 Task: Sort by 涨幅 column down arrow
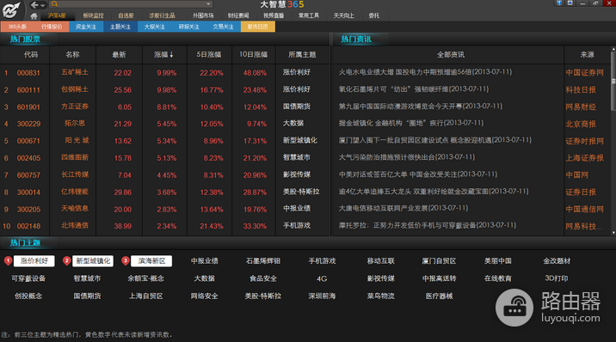pyautogui.click(x=171, y=55)
